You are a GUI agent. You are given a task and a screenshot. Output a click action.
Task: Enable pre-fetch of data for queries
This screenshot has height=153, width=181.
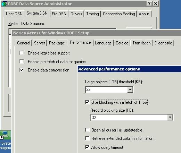(x=22, y=62)
